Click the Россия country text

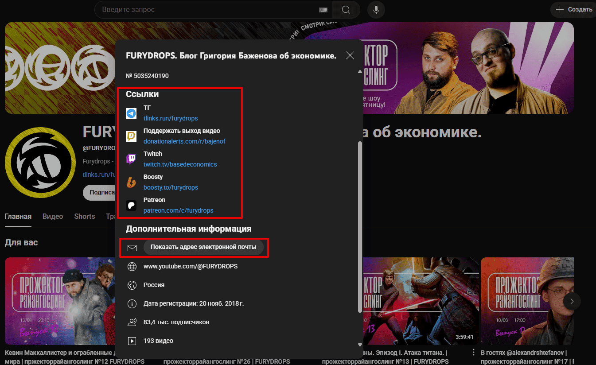[x=154, y=285]
